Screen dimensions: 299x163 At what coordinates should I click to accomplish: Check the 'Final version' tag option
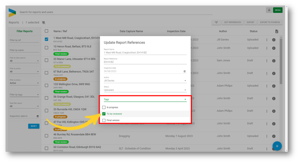104,120
